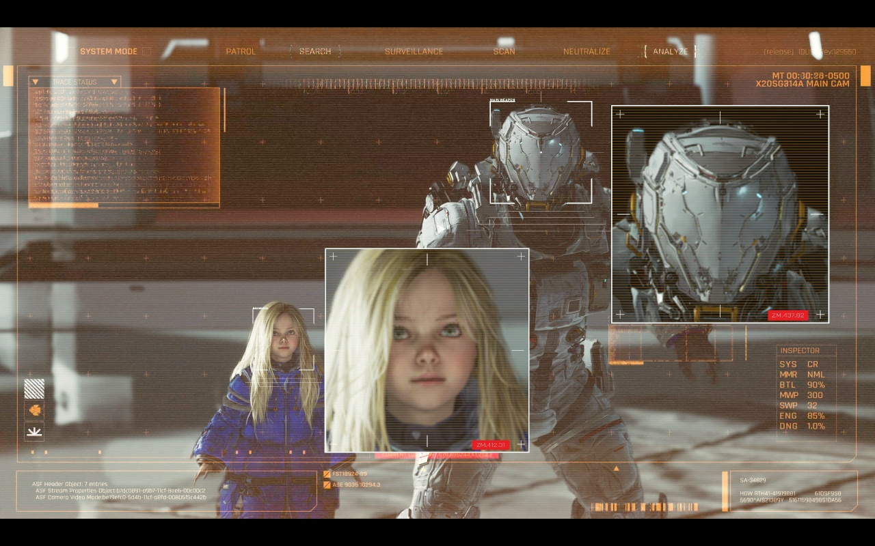Click the SYSTEM MODE label
875x546 pixels.
[x=109, y=51]
